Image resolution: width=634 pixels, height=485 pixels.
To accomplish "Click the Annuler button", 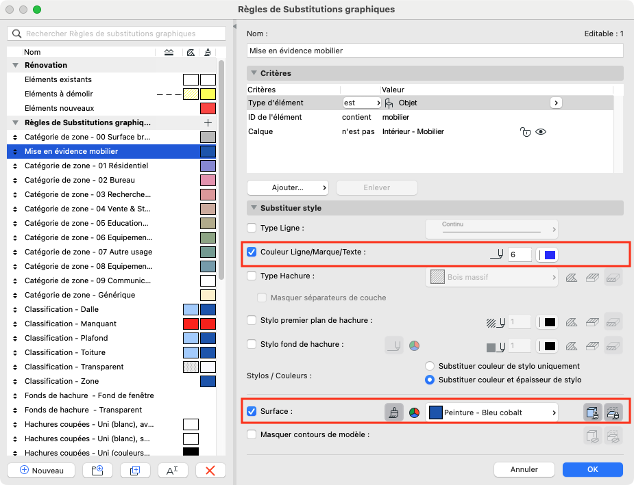I will click(524, 469).
